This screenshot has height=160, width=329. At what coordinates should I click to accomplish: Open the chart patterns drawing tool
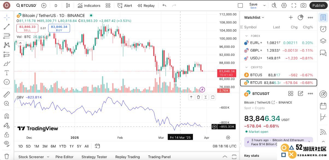pos(7,45)
